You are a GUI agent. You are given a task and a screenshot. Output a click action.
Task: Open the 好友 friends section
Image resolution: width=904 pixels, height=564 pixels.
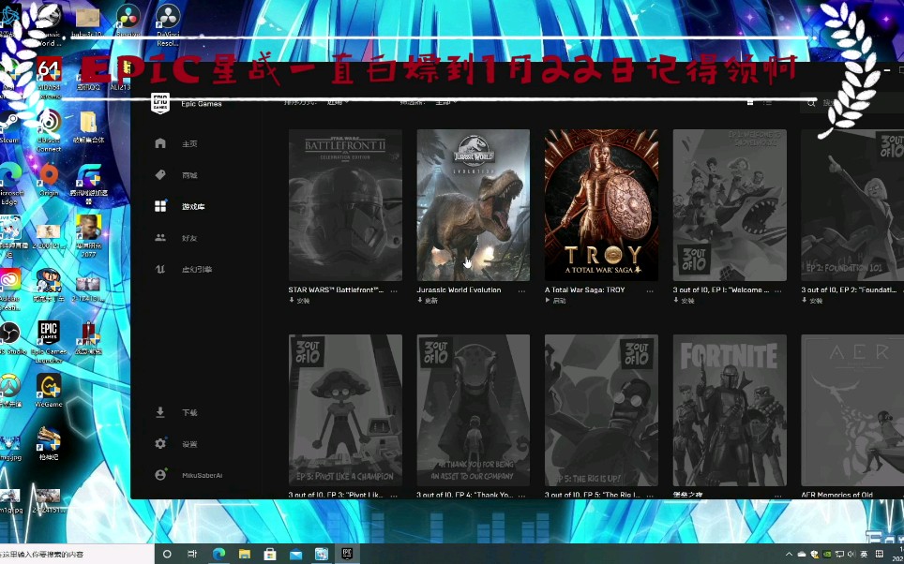189,238
